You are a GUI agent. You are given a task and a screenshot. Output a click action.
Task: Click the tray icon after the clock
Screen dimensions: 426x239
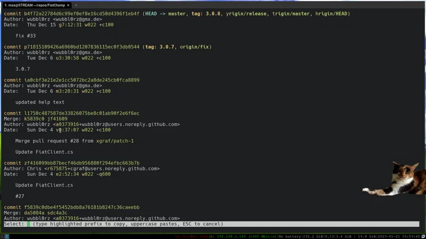[423, 237]
